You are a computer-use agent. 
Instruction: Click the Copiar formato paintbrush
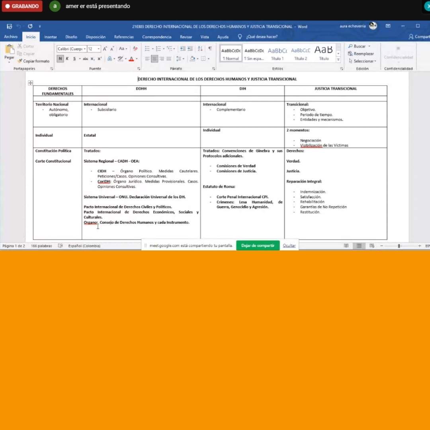coord(33,61)
